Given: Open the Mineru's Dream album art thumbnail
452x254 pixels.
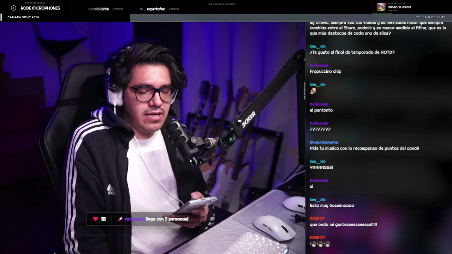Looking at the screenshot, I should [x=381, y=7].
